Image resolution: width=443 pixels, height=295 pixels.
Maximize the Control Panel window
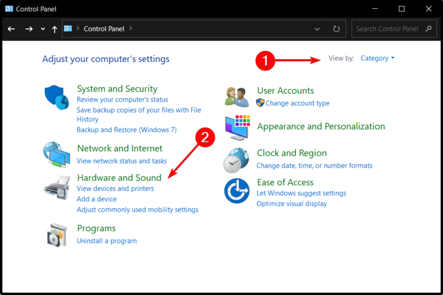coord(402,9)
